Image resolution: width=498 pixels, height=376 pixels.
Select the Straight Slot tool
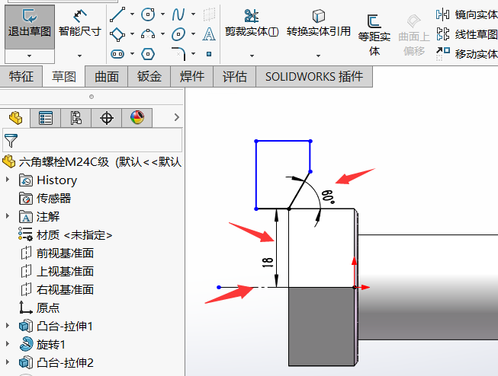(x=117, y=54)
